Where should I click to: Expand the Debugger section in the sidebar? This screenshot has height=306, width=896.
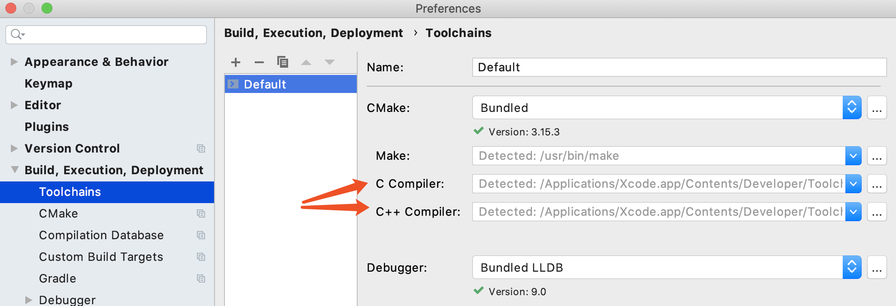[28, 299]
